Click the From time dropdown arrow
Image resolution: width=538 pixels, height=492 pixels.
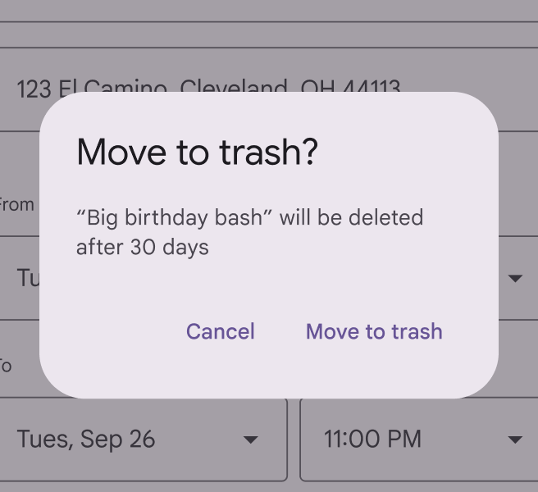[515, 279]
